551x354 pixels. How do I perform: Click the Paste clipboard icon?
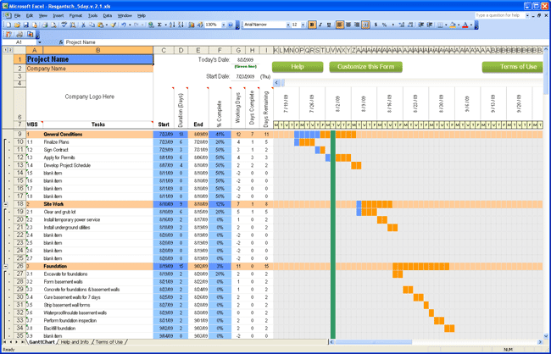(101, 25)
